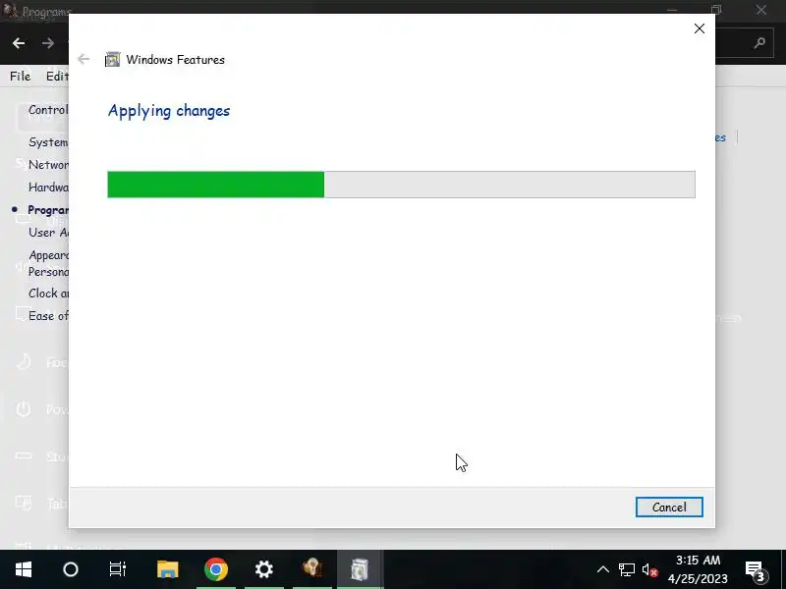
Task: Open the notification center icon
Action: (756, 569)
